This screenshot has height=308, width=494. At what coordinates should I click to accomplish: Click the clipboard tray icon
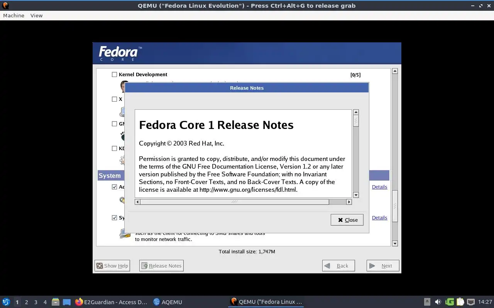click(460, 302)
